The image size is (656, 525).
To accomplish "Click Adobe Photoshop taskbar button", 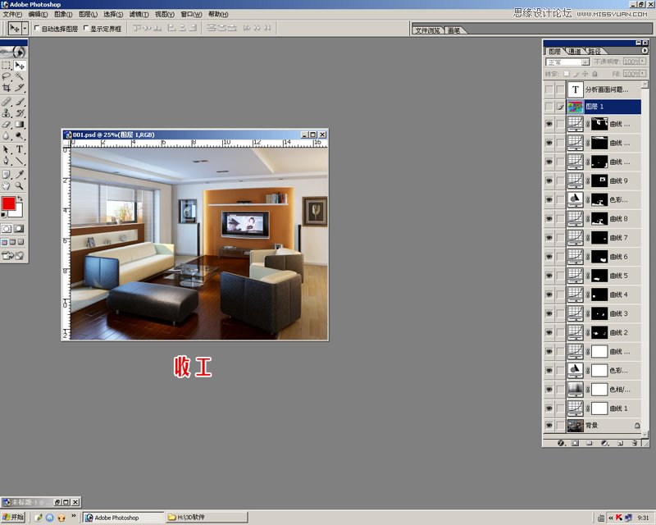I will [123, 518].
